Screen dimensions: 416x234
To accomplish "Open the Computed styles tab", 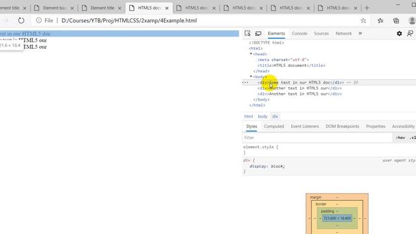I will pos(274,126).
